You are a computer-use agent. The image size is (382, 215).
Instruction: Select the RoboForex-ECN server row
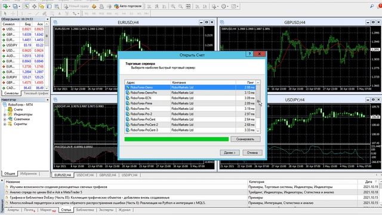click(190, 98)
